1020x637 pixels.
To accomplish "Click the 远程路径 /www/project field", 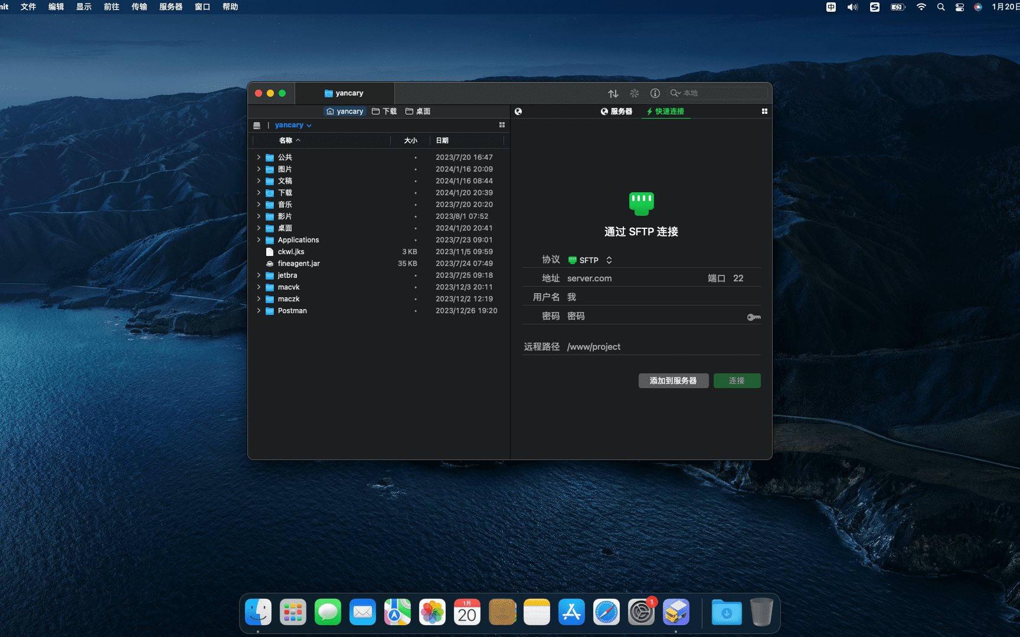I will (x=663, y=347).
